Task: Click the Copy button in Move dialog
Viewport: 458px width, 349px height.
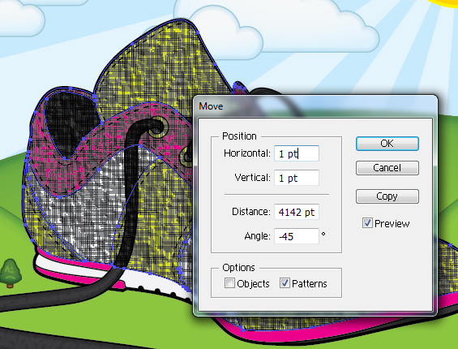Action: (387, 196)
